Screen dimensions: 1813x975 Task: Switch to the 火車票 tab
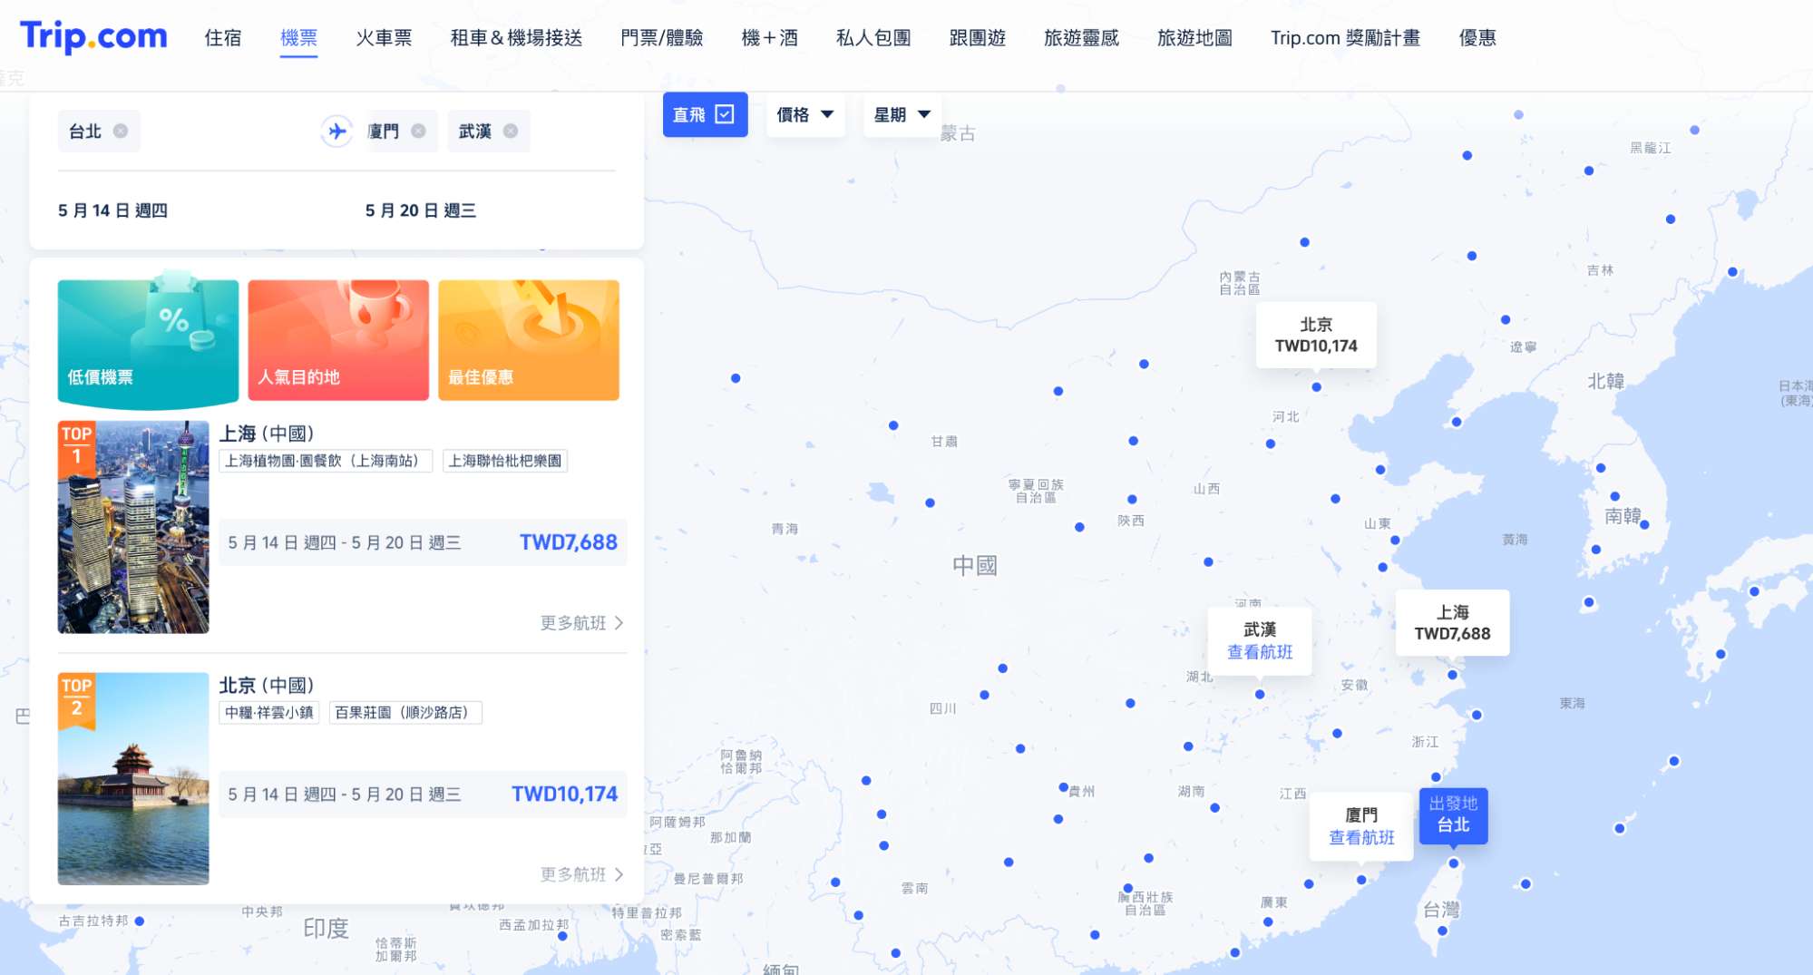pyautogui.click(x=384, y=38)
